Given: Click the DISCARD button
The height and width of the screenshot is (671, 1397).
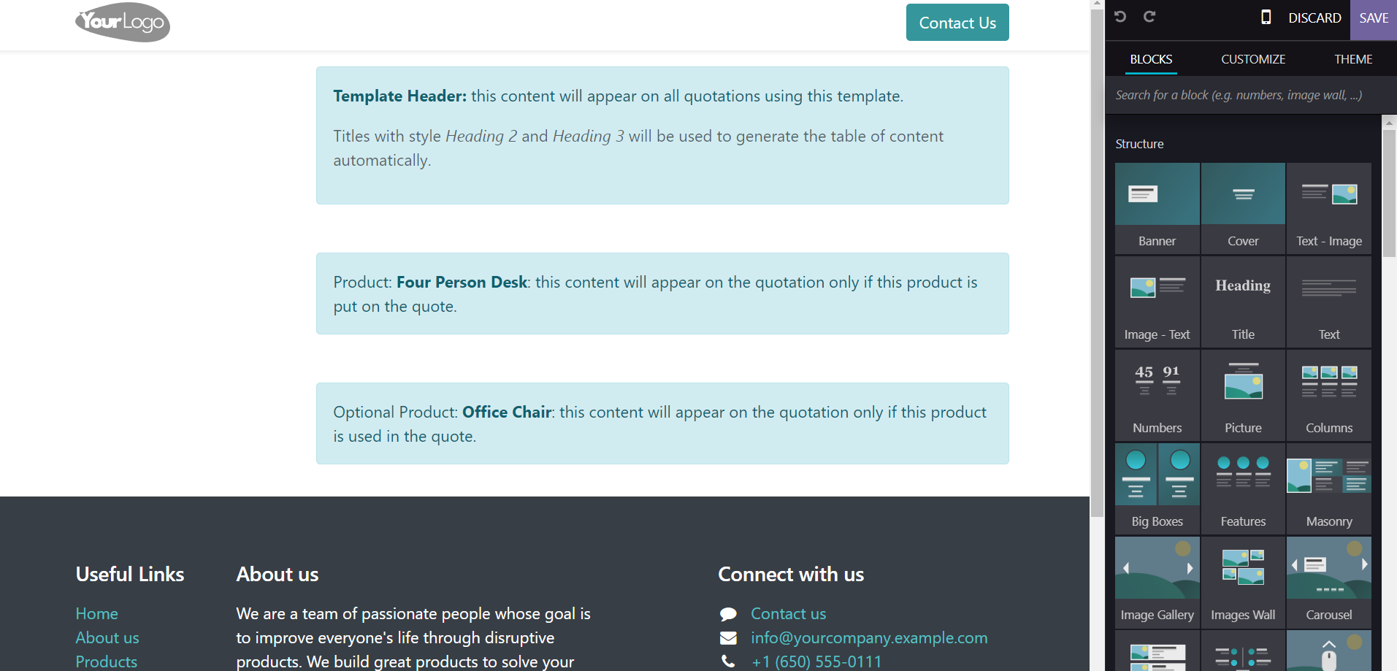Looking at the screenshot, I should [1314, 18].
